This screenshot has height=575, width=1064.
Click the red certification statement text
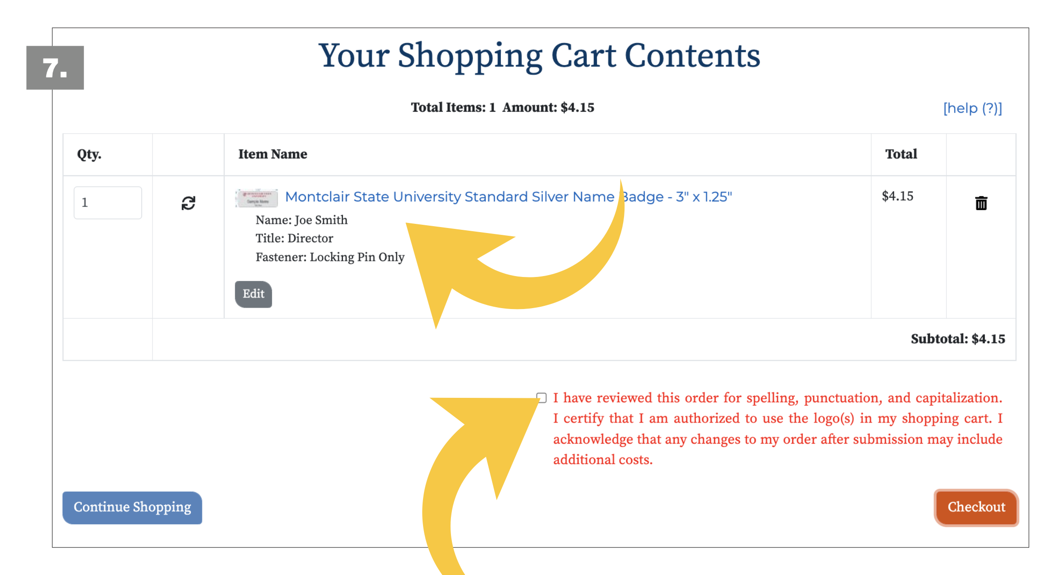tap(777, 429)
